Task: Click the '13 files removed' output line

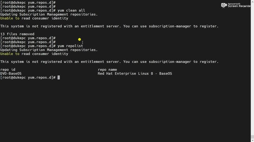Action: [17, 34]
